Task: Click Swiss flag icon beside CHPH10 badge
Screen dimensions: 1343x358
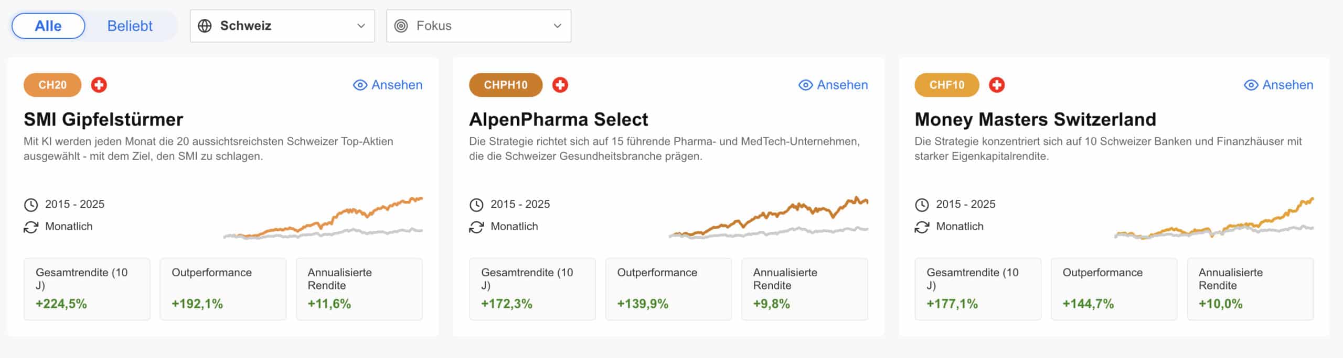Action: pos(560,85)
